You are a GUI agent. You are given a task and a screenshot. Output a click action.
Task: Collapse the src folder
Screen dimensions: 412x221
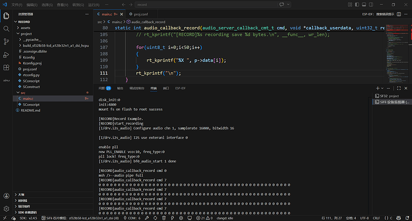tap(53, 93)
